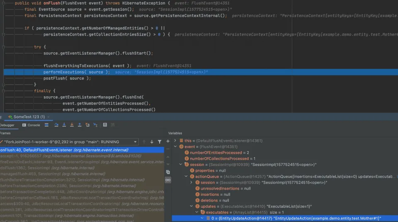
Task: Click the Step Into icon
Action: 64,125
